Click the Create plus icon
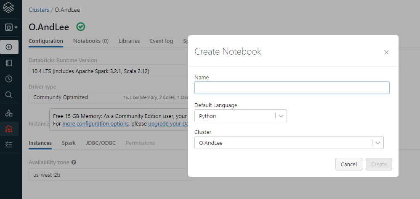The image size is (420, 199). (x=9, y=47)
